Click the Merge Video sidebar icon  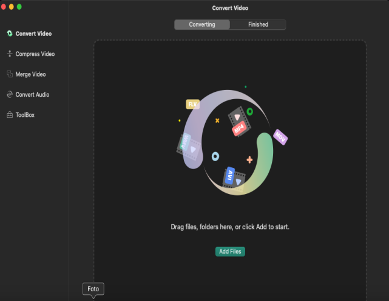point(10,74)
